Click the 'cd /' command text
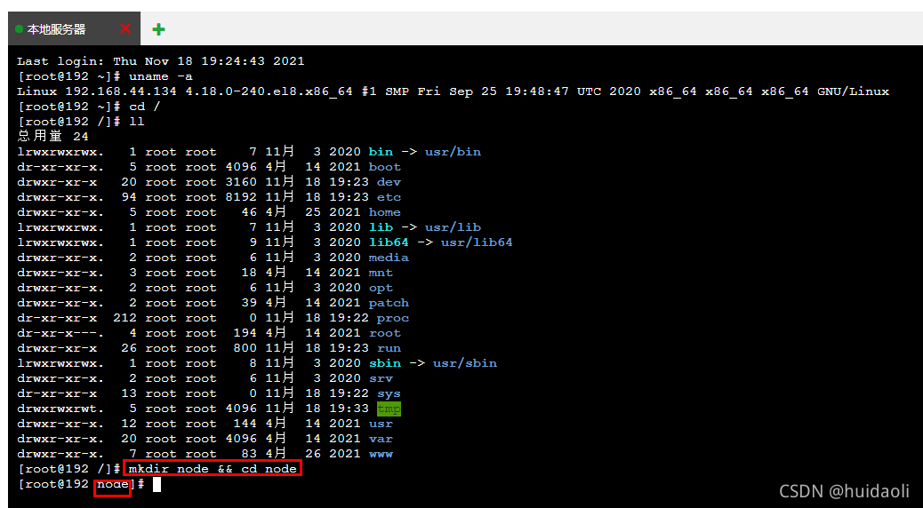The height and width of the screenshot is (508, 923). [145, 107]
